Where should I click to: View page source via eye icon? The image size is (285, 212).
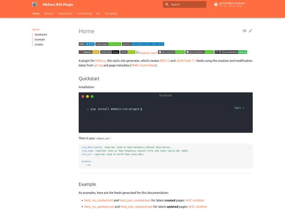coord(244,31)
